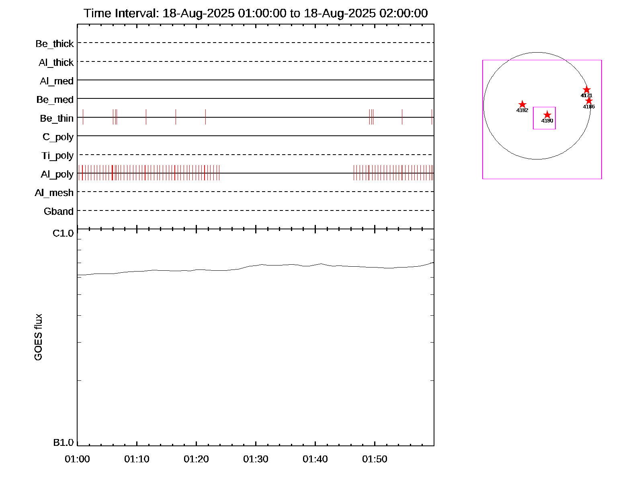This screenshot has height=482, width=643.
Task: Click the red star for region 4171
Action: point(586,90)
